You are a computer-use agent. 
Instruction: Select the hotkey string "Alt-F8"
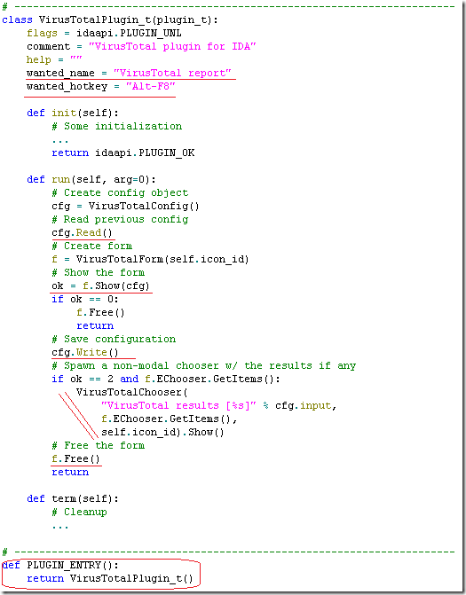click(151, 86)
